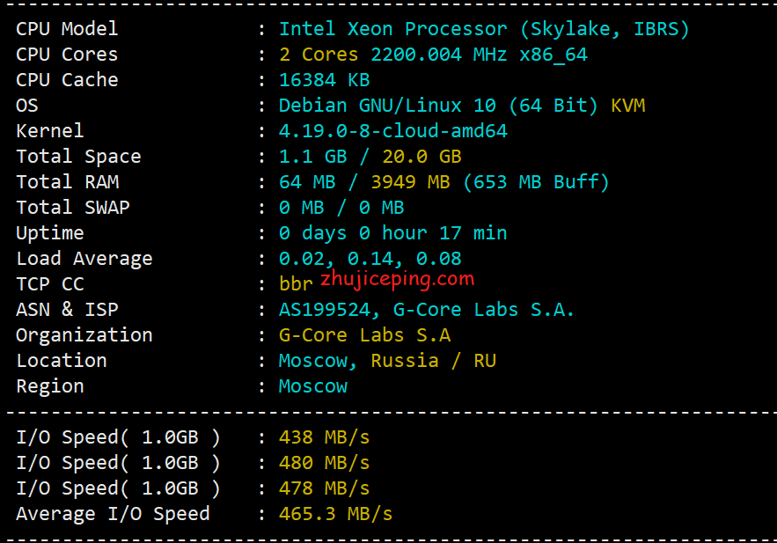Click the 'CPU Model' label
Image resolution: width=777 pixels, height=543 pixels.
67,29
